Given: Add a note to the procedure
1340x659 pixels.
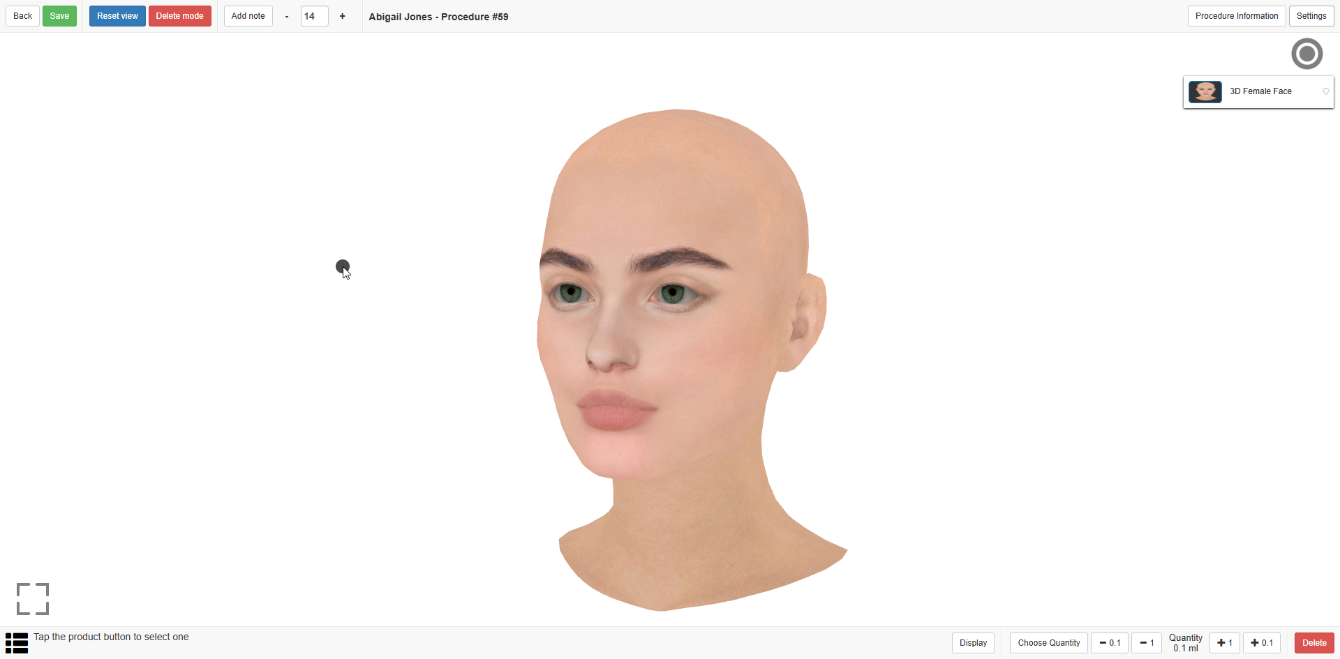Looking at the screenshot, I should 248,15.
